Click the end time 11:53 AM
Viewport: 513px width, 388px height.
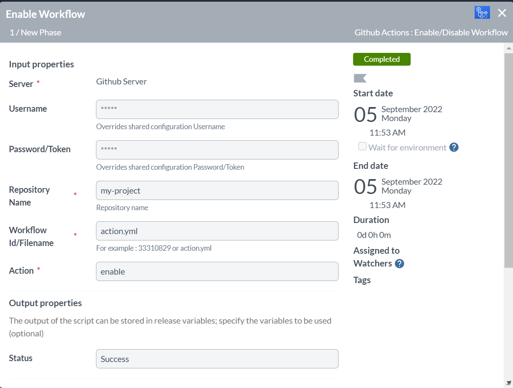tap(387, 205)
